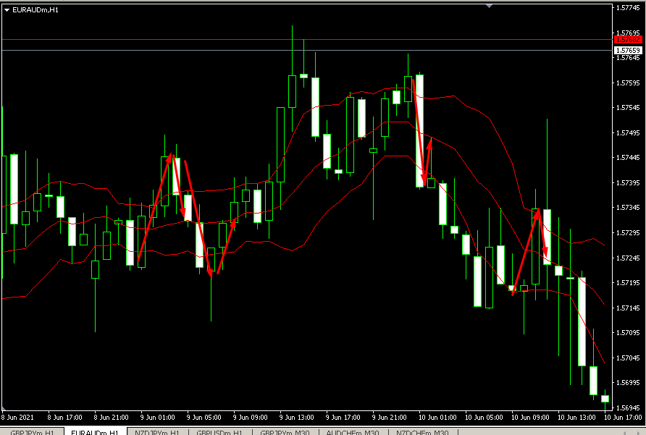Screen dimensions: 646x435
Task: Click the 8 Jun 17:00 time label
Action: (65, 418)
